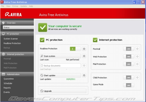The height and width of the screenshot is (102, 146).
Task: Click the PC protection green check icon
Action: pos(42,40)
